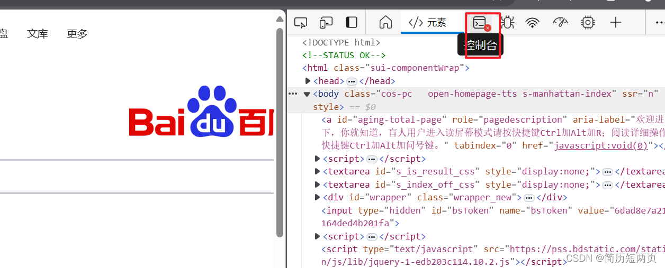Open the DevTools welcome home tab
This screenshot has width=665, height=268.
(386, 22)
